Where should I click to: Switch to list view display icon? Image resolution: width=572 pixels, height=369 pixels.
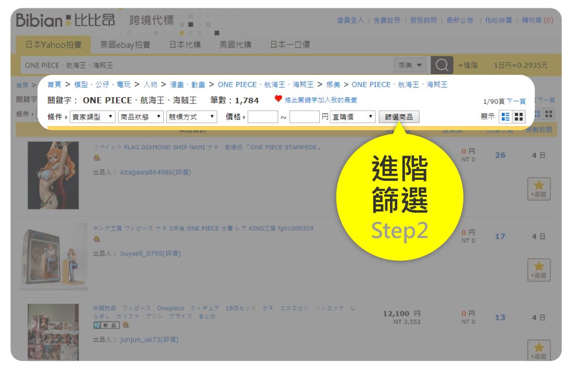[505, 117]
